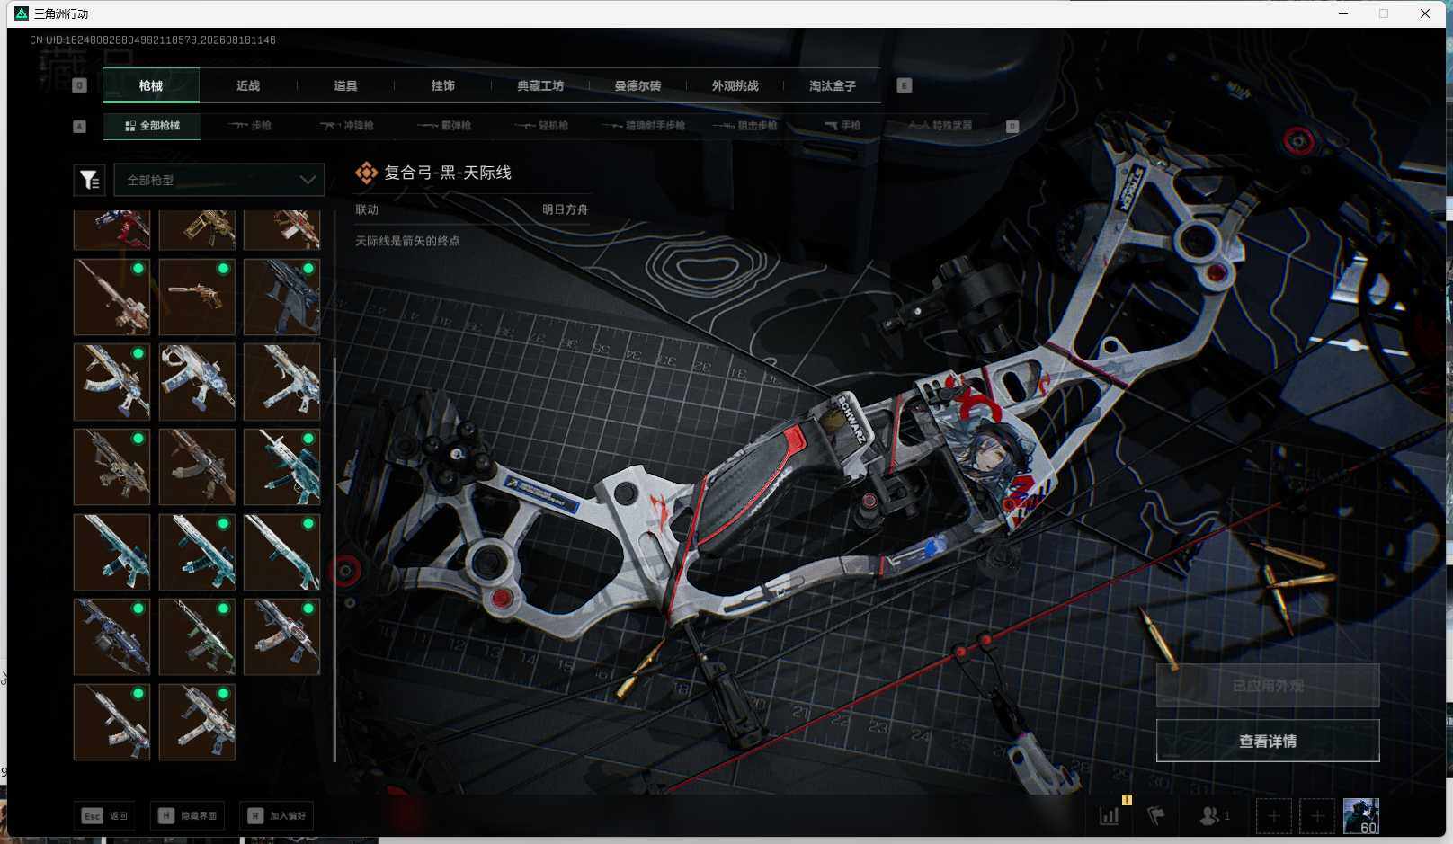Select the first thumbnail in the bottom row

[x=111, y=723]
